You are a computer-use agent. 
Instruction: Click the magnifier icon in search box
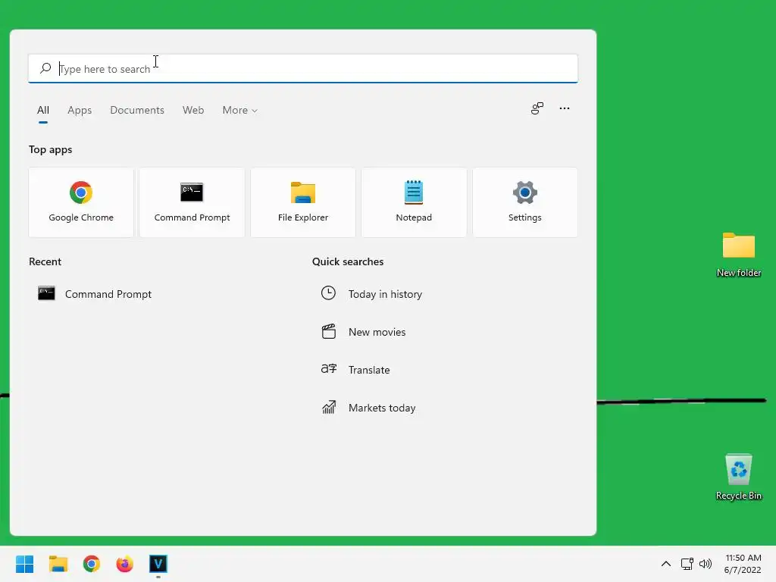tap(45, 68)
